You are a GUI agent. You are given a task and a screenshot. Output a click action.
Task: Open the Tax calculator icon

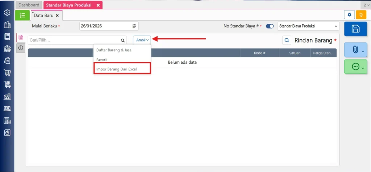(x=7, y=121)
